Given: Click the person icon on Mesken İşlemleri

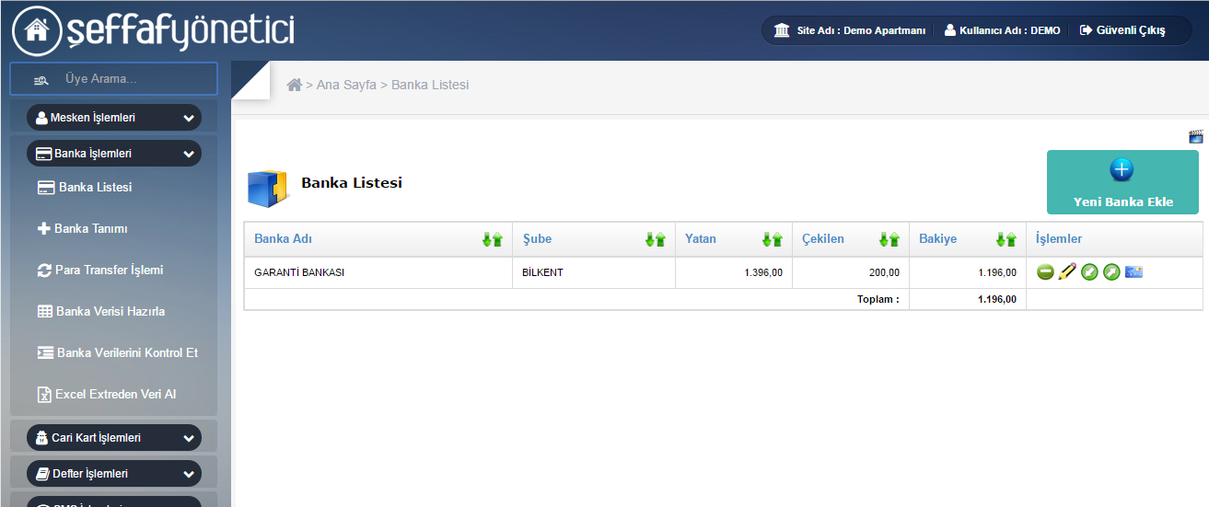Looking at the screenshot, I should tap(41, 118).
